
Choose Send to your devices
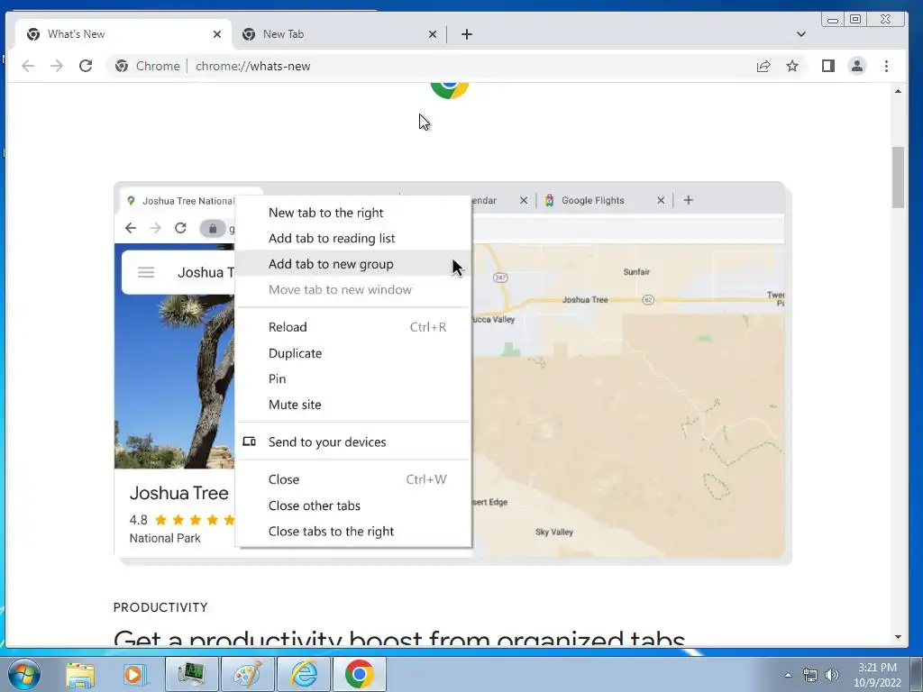pyautogui.click(x=353, y=442)
